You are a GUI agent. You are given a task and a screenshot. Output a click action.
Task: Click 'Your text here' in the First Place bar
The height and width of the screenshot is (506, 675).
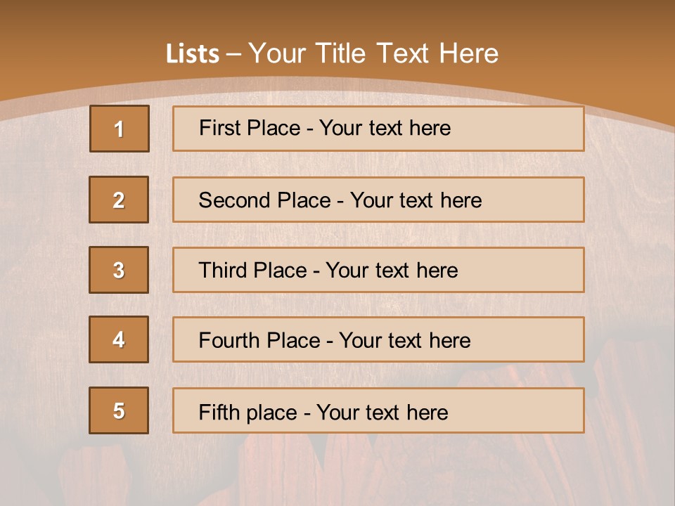pyautogui.click(x=385, y=128)
